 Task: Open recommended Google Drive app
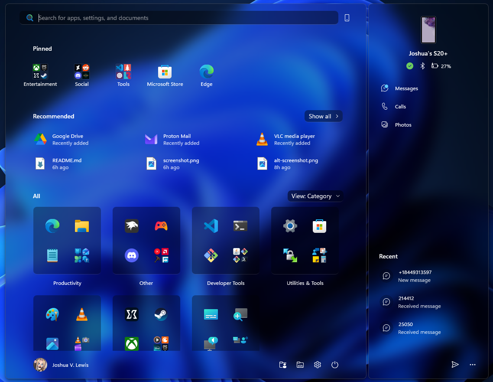click(62, 139)
